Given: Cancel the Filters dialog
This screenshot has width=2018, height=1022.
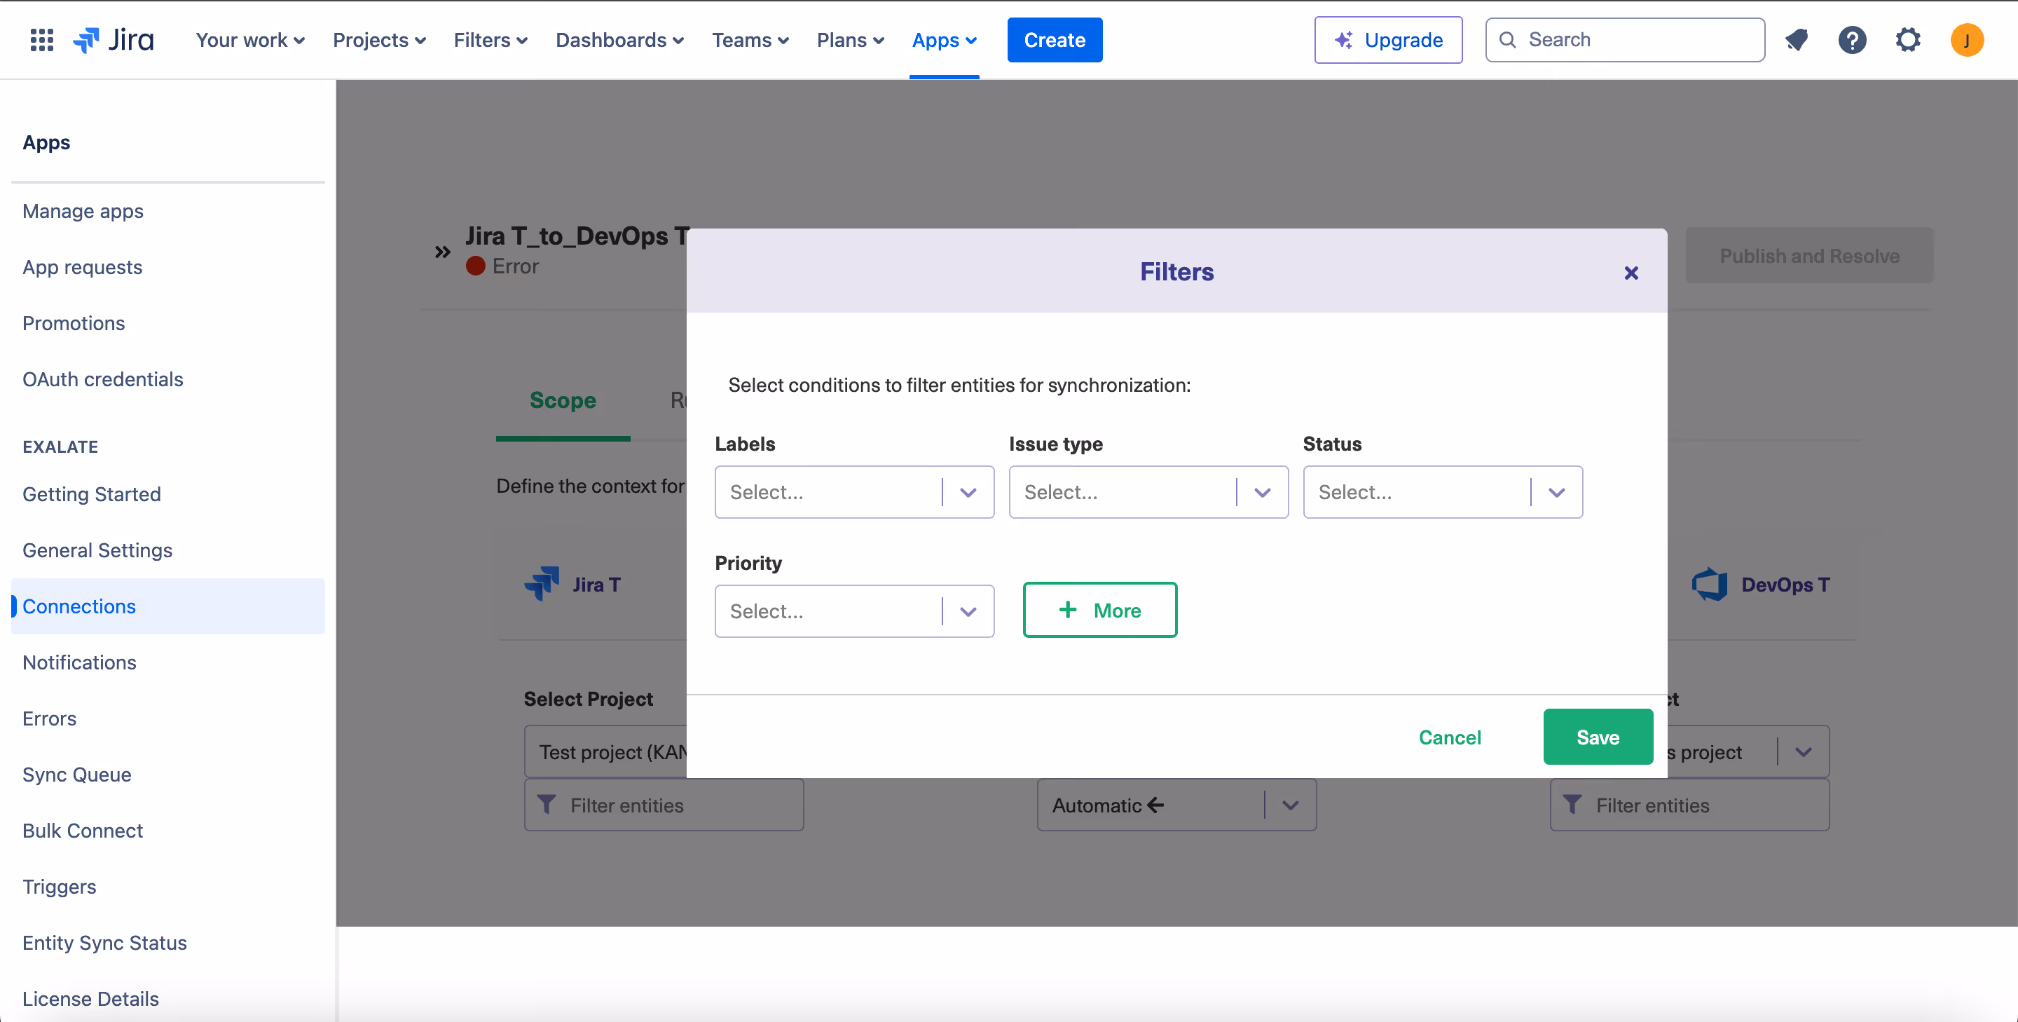Looking at the screenshot, I should (x=1449, y=737).
